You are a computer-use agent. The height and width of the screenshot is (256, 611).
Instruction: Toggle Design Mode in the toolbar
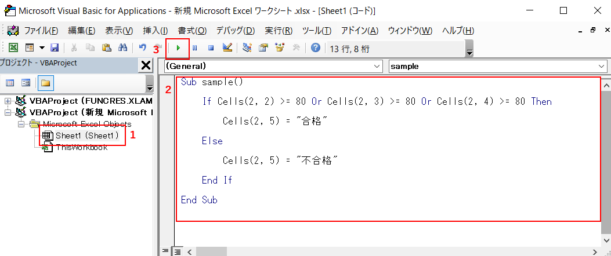[227, 48]
